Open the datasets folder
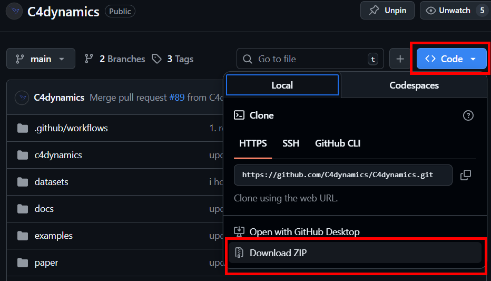Viewport: 491px width, 281px height. tap(51, 182)
